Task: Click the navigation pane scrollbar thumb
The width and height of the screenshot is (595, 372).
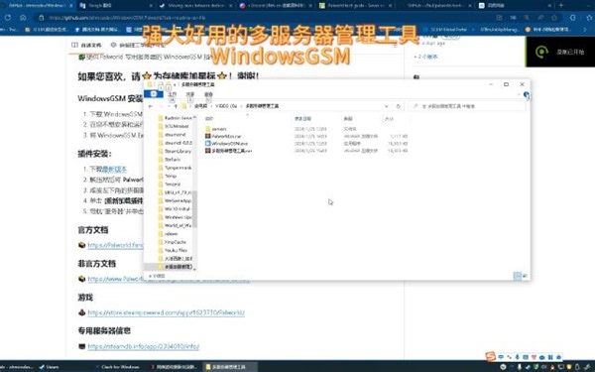Action: [194, 208]
